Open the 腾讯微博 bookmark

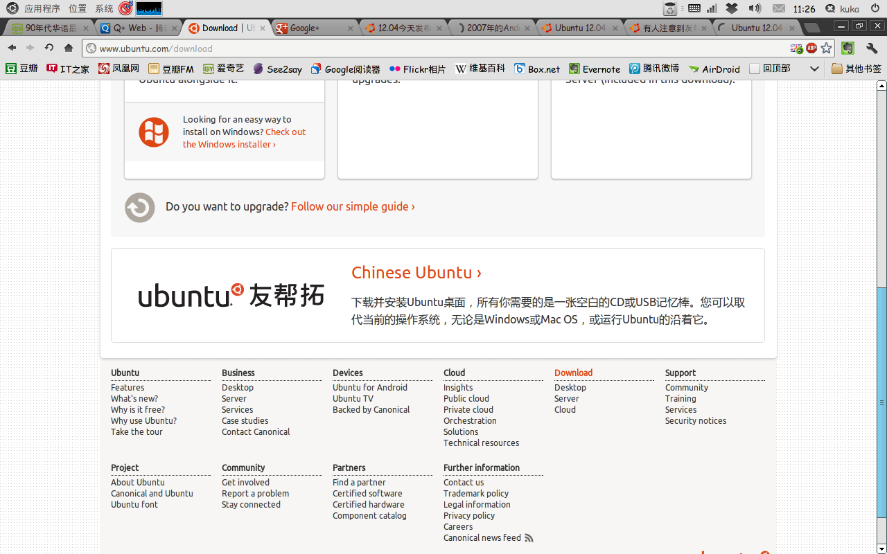[654, 69]
